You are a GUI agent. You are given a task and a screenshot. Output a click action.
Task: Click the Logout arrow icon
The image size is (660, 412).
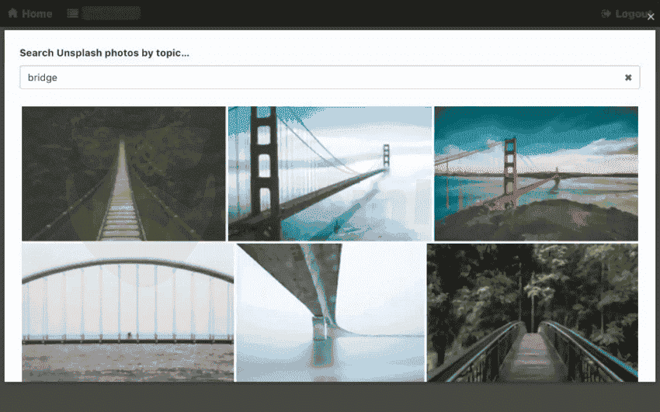coord(606,13)
